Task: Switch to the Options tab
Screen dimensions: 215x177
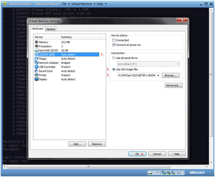Action: [x=51, y=29]
